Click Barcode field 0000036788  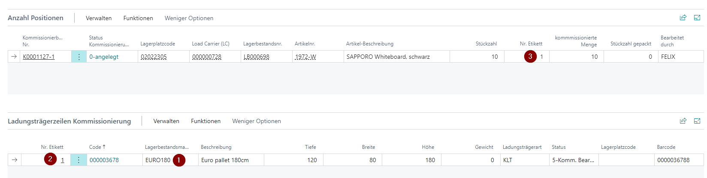tap(673, 160)
